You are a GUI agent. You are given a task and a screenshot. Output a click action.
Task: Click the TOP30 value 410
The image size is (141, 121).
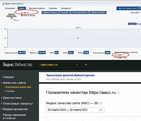86,53
